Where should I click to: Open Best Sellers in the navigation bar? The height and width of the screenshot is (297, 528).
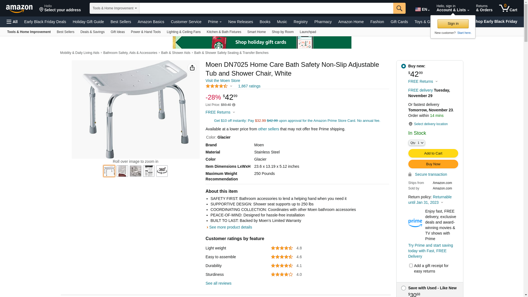click(121, 22)
